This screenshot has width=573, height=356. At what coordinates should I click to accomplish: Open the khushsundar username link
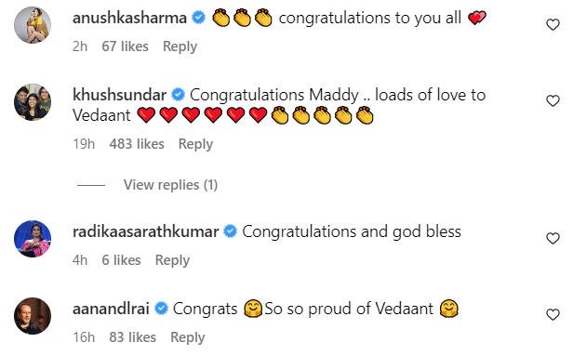119,95
